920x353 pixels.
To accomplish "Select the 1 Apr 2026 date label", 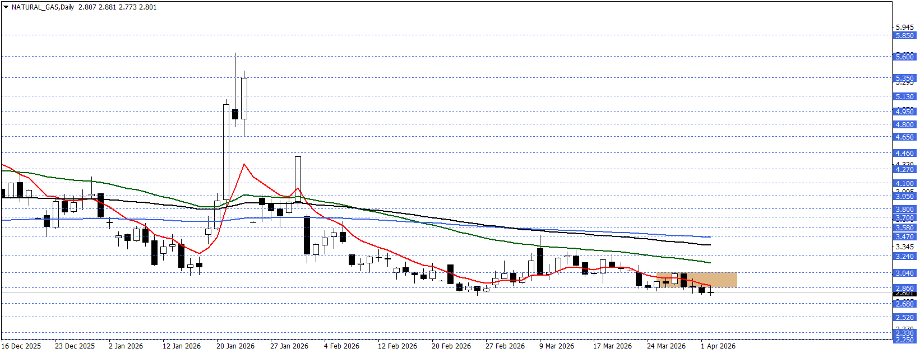I will click(718, 346).
